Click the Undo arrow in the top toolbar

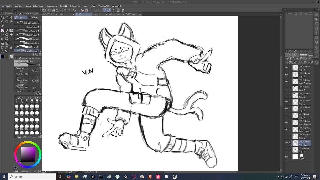point(65,10)
